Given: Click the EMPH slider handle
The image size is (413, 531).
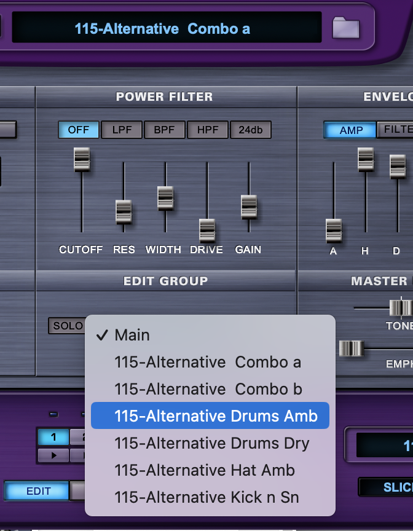Looking at the screenshot, I should tap(352, 348).
